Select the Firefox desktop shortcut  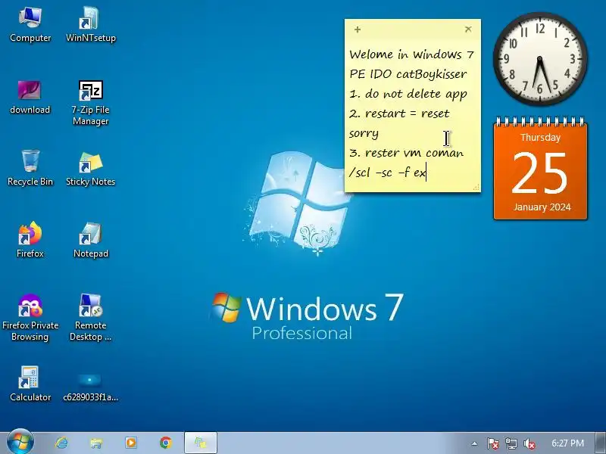coord(30,239)
